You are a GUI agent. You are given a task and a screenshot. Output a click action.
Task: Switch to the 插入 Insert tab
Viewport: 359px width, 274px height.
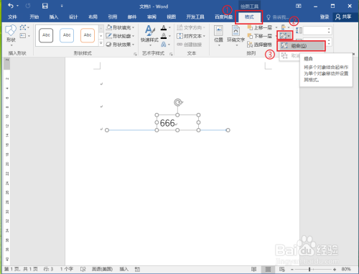(54, 17)
